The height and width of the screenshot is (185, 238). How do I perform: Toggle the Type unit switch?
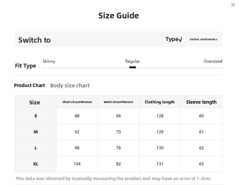pyautogui.click(x=174, y=39)
